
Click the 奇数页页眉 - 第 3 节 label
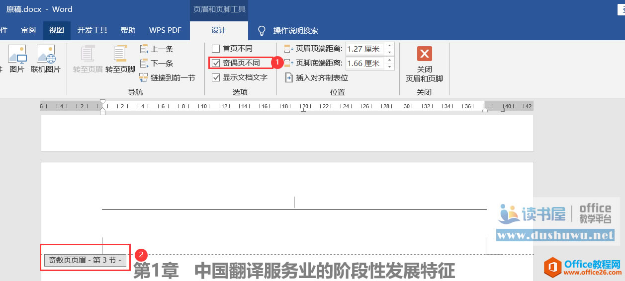click(86, 260)
